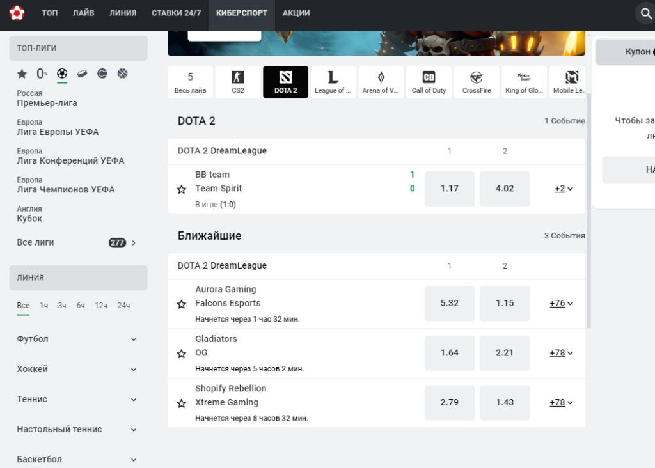
Task: Favorite the Aurora Gaming vs Falcons Esports match
Action: point(181,304)
